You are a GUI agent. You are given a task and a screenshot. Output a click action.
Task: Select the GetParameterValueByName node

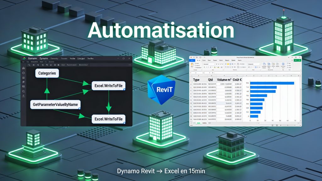(55, 105)
